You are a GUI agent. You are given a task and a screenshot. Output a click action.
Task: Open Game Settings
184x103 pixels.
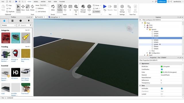(122, 8)
